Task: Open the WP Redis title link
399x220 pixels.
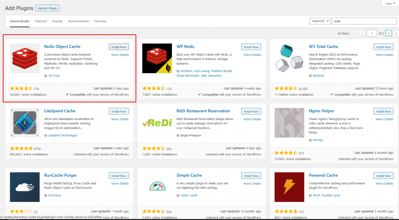Action: pyautogui.click(x=185, y=47)
